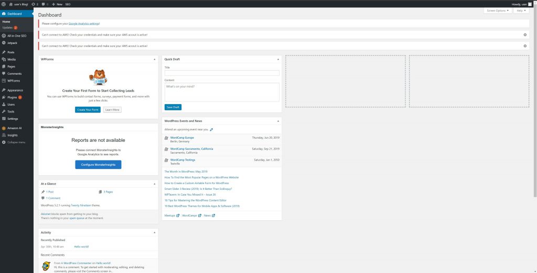Open WordCamp Sacramento, California link
Image resolution: width=537 pixels, height=273 pixels.
coord(191,149)
